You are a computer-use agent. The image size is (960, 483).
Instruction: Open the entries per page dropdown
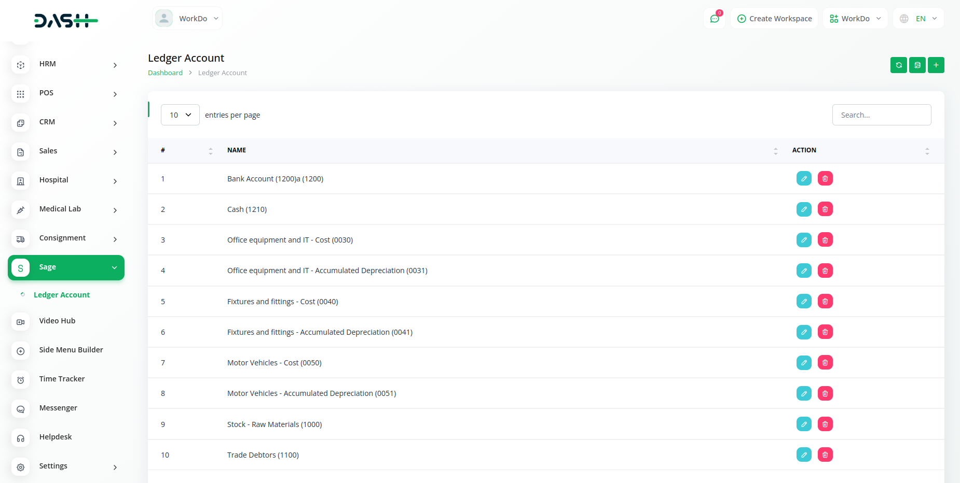[x=180, y=115]
